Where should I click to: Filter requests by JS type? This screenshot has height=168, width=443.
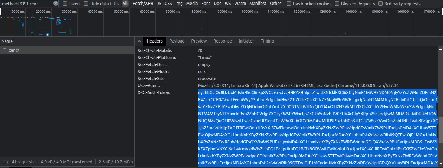[159, 4]
